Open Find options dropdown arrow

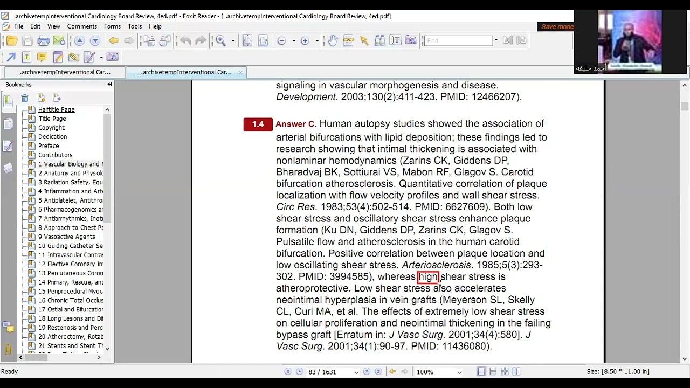[x=496, y=41]
